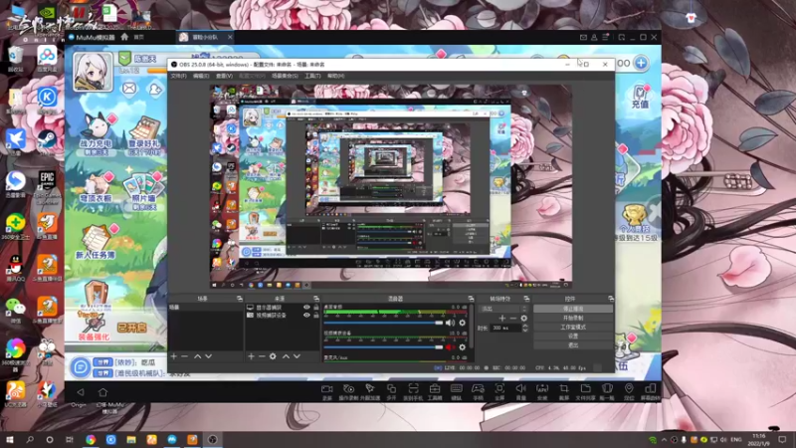Toggle visibility of 显示器捕获 source
This screenshot has height=448, width=796.
click(x=306, y=308)
